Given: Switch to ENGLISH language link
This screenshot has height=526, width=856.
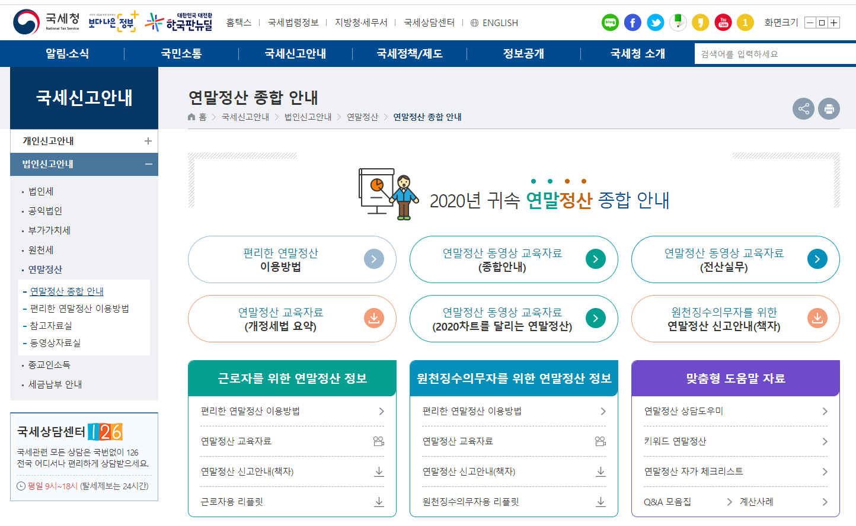Looking at the screenshot, I should click(x=500, y=23).
